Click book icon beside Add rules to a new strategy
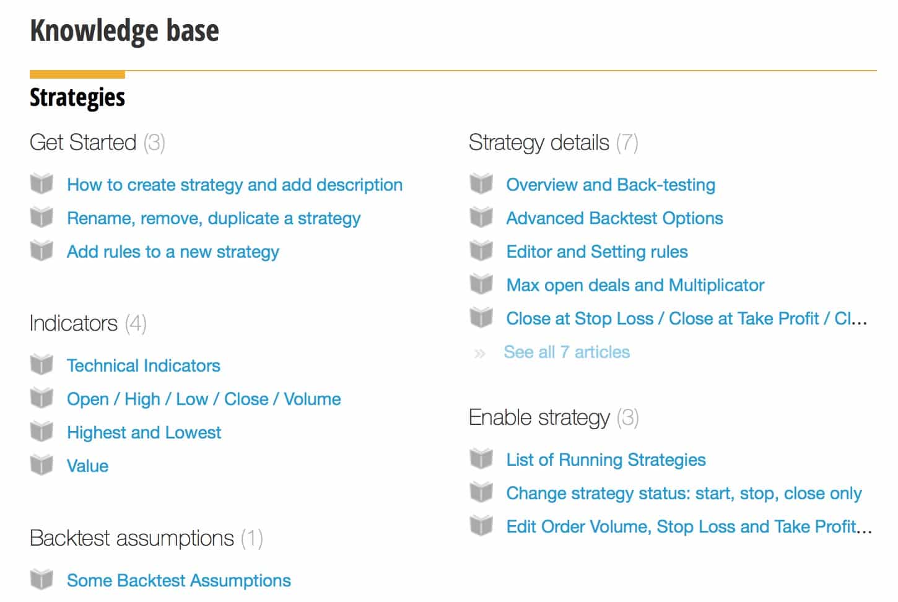The height and width of the screenshot is (602, 898). (41, 251)
